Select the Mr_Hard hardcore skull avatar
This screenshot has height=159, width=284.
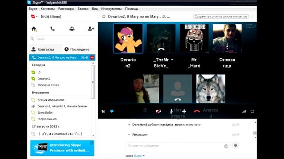tap(194, 38)
